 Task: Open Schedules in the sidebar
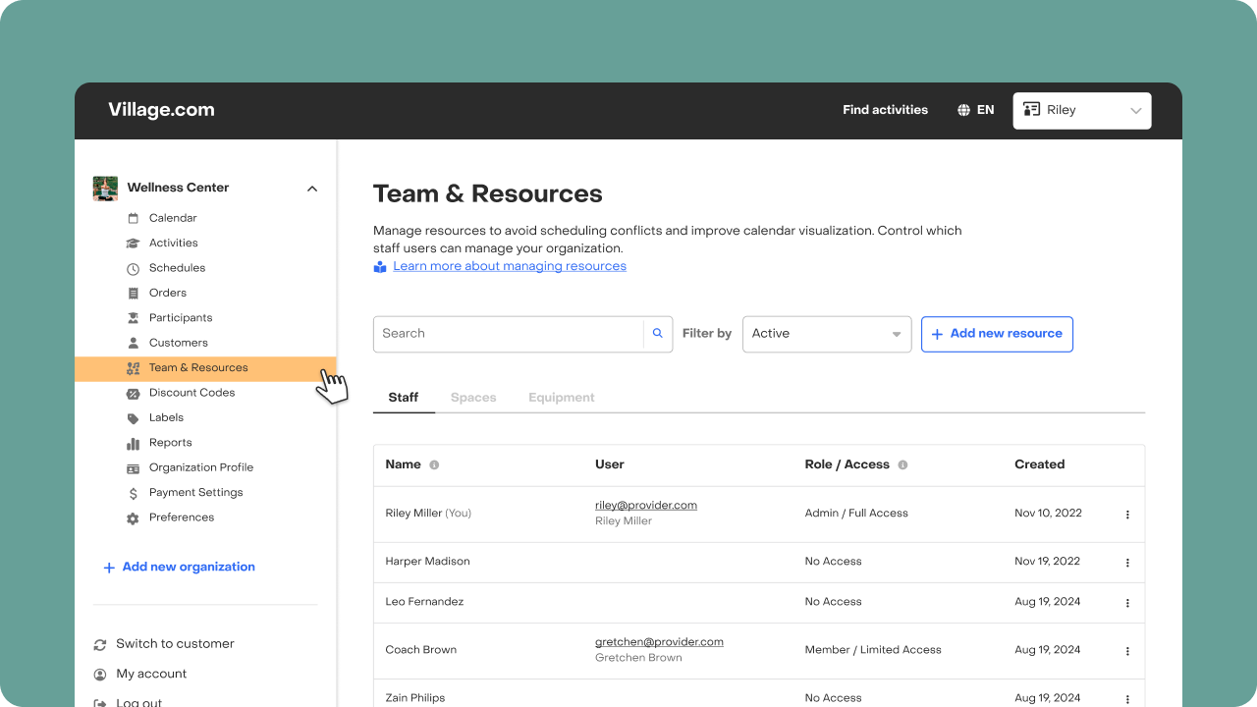point(178,268)
